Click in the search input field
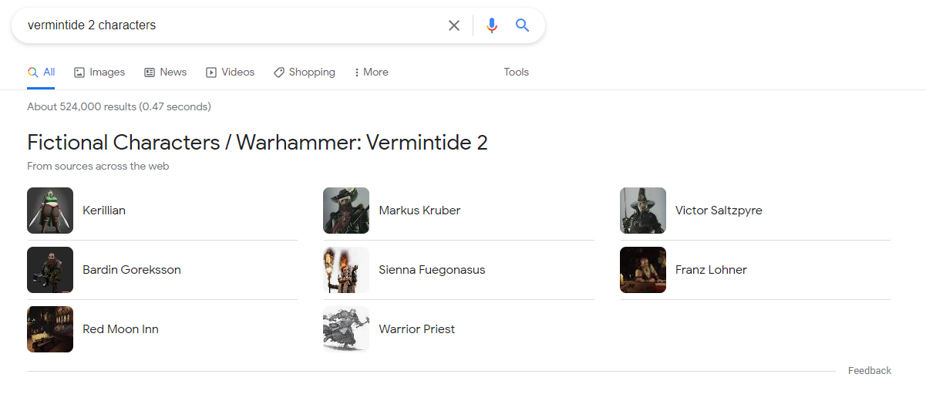The image size is (926, 401). [x=231, y=25]
